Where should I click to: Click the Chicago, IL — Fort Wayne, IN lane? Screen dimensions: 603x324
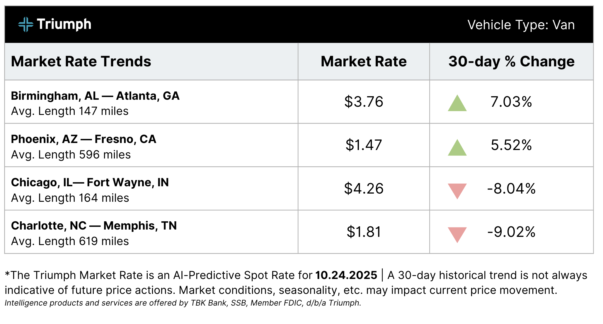(90, 182)
